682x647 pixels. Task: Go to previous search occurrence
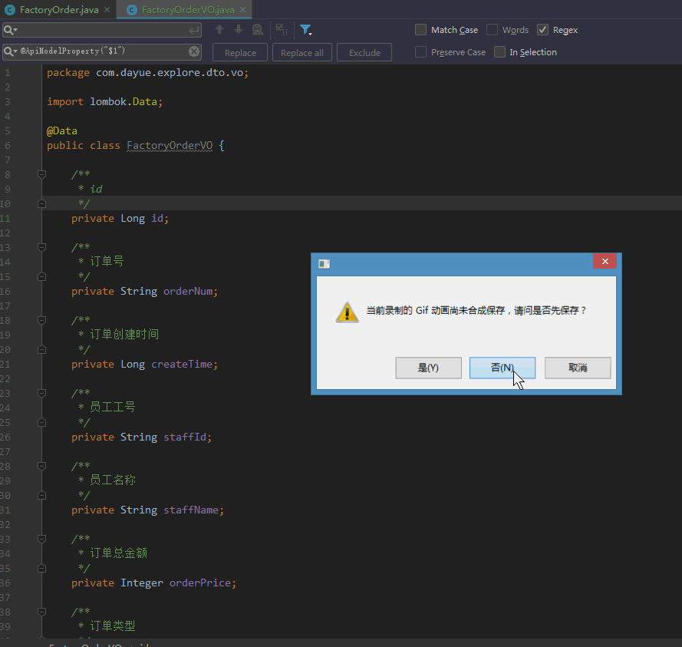[x=219, y=30]
